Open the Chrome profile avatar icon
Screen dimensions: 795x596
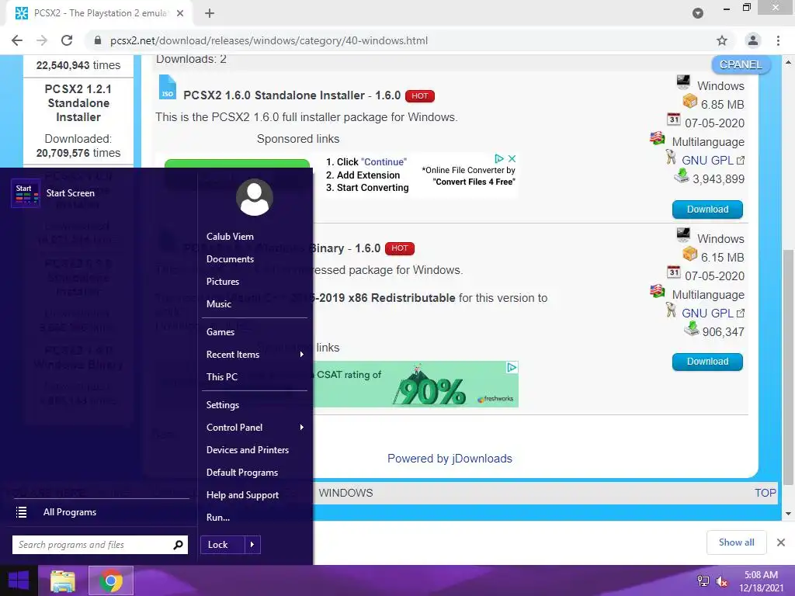[x=753, y=40]
